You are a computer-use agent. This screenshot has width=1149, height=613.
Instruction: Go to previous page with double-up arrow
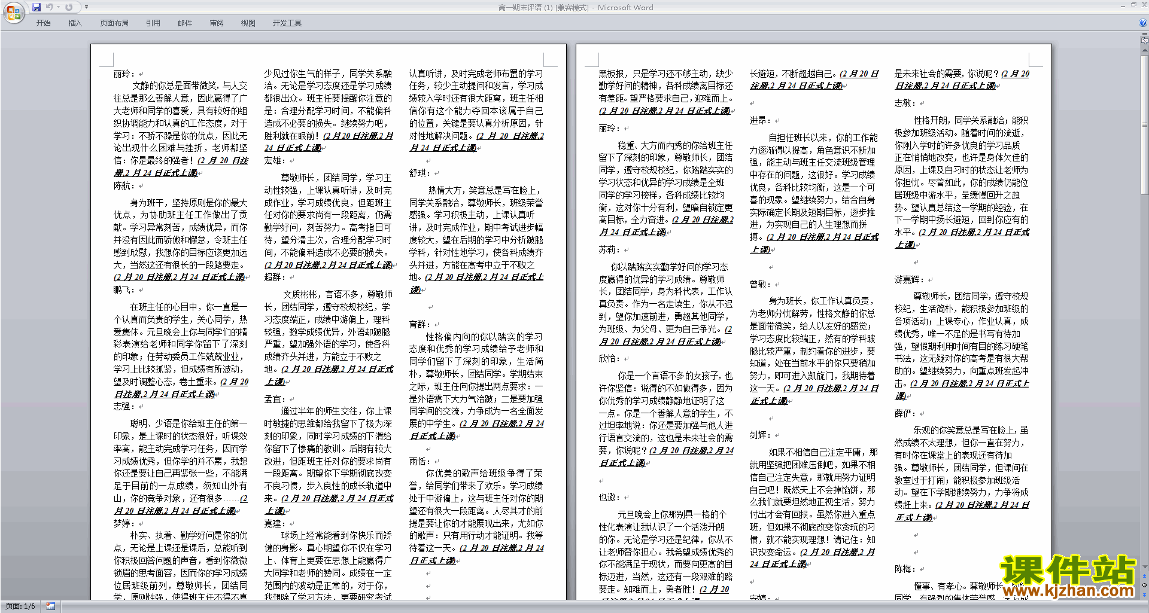tap(1144, 576)
